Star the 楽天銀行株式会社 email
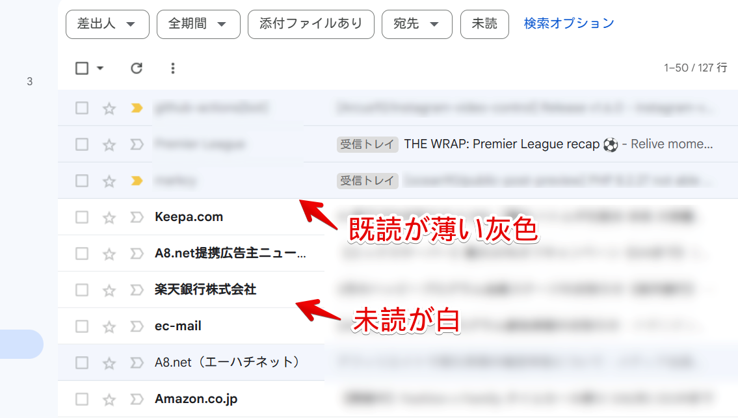The height and width of the screenshot is (418, 738). (x=109, y=291)
